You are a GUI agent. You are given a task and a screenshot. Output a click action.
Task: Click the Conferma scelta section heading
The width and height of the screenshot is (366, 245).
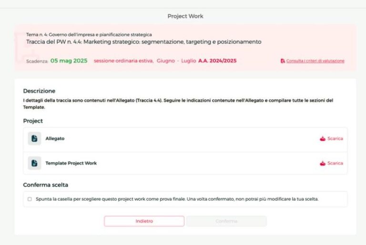[47, 185]
